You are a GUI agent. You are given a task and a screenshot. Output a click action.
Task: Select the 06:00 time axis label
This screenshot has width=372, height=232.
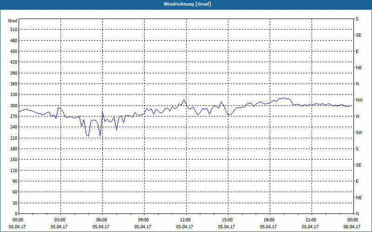pos(102,220)
